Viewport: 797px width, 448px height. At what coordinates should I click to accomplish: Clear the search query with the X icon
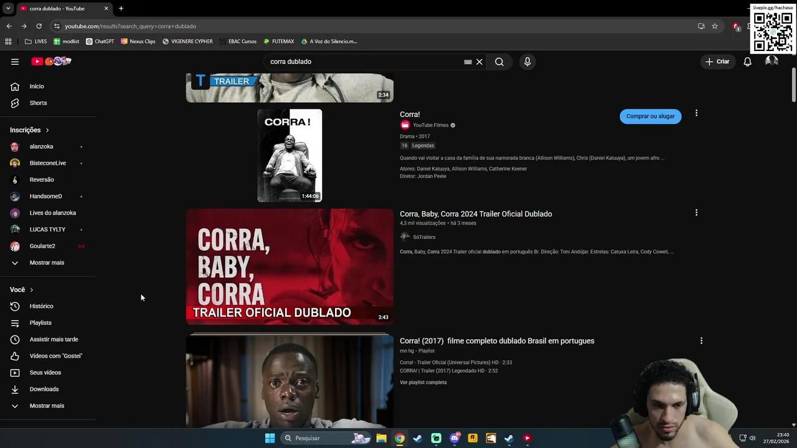point(479,62)
